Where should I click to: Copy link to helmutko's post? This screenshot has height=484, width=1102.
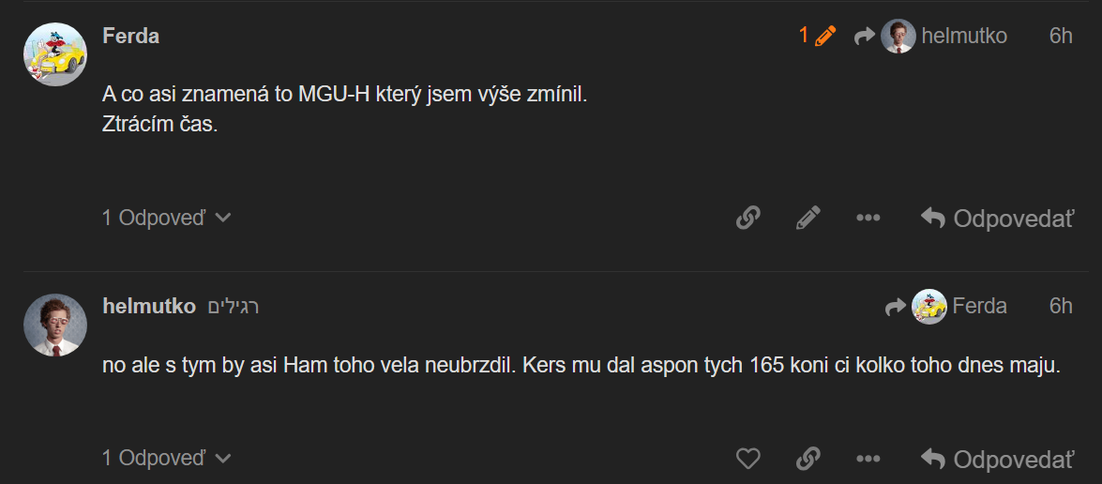tap(808, 459)
